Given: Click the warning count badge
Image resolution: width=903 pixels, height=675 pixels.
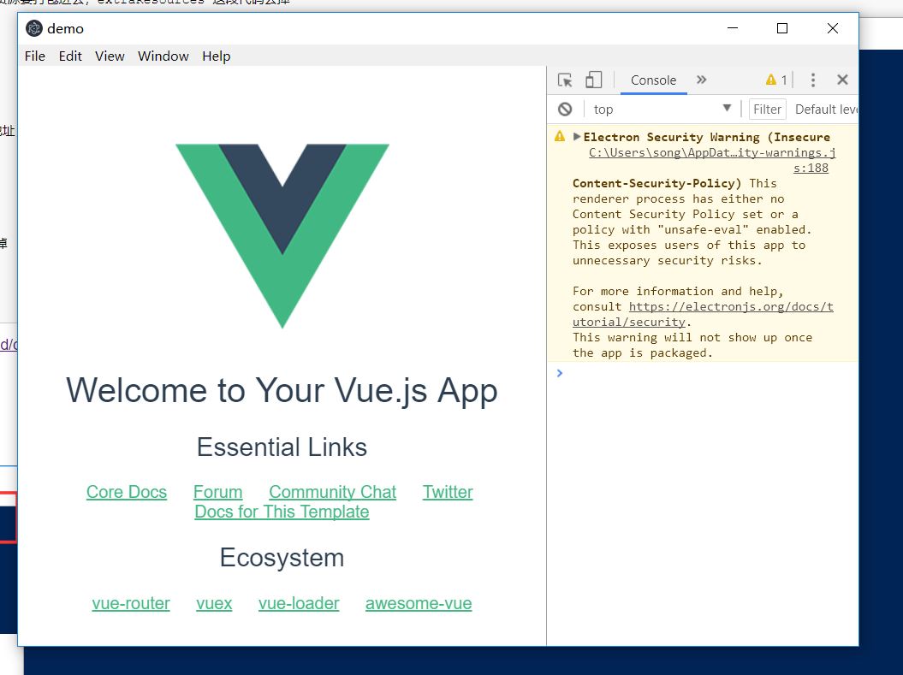Looking at the screenshot, I should point(776,80).
